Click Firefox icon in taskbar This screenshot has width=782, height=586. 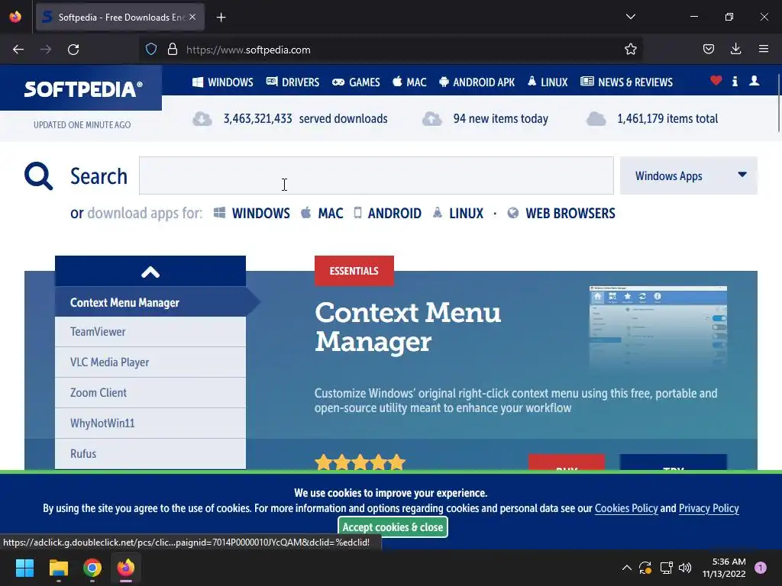point(126,568)
